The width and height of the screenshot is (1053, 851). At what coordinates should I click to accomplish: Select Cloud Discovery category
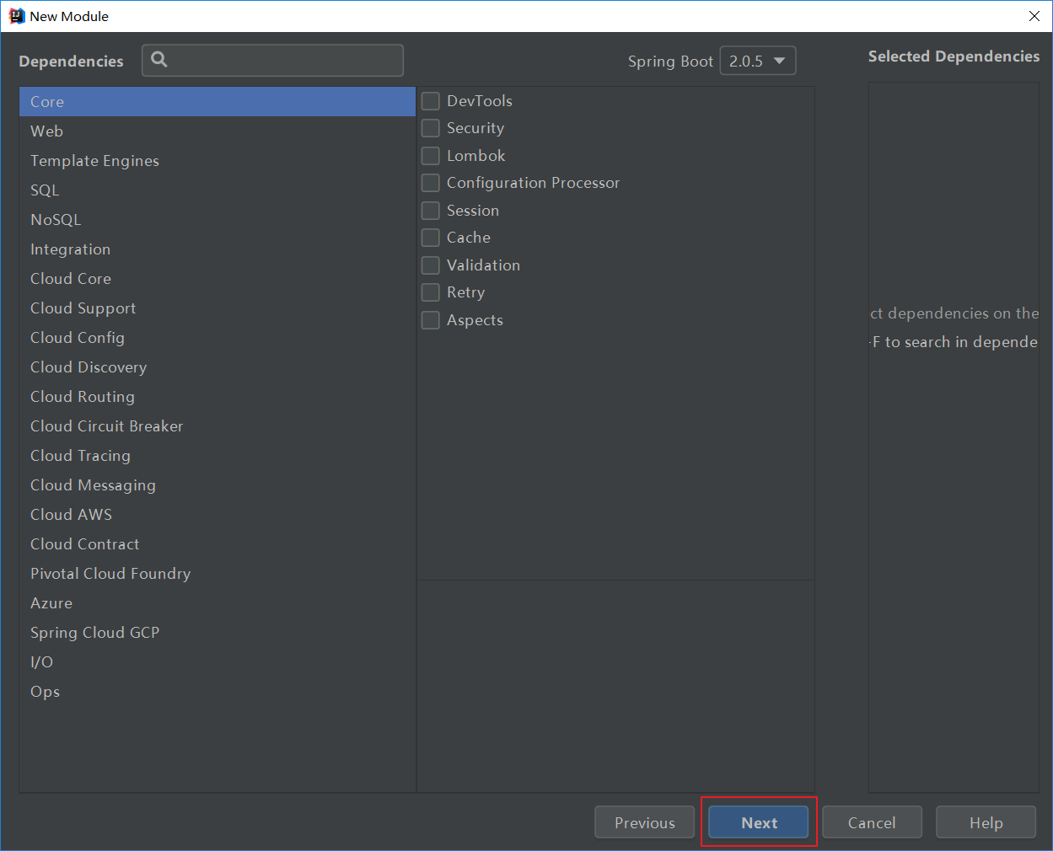[218, 367]
